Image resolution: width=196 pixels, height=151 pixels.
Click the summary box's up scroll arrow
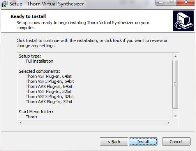click(175, 56)
